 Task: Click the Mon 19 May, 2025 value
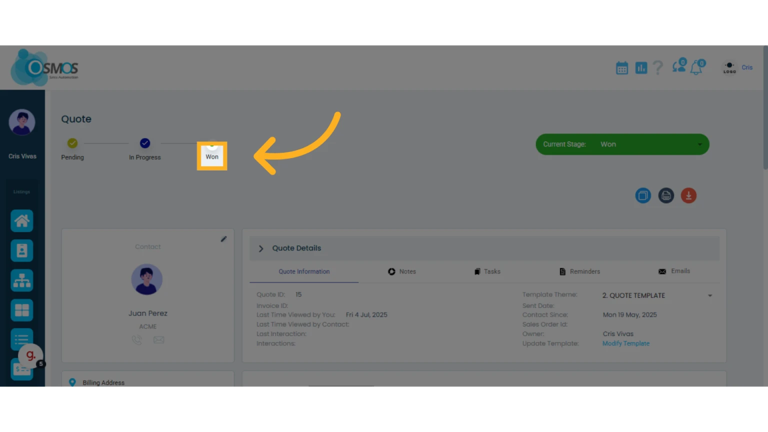click(630, 315)
